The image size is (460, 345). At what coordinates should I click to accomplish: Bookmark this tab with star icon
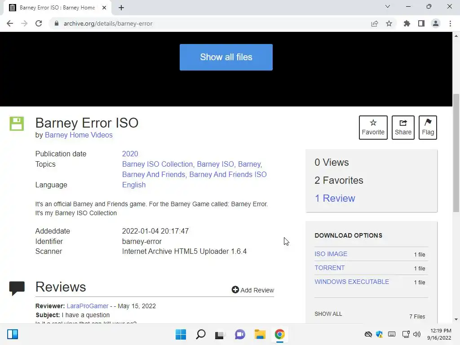point(389,23)
